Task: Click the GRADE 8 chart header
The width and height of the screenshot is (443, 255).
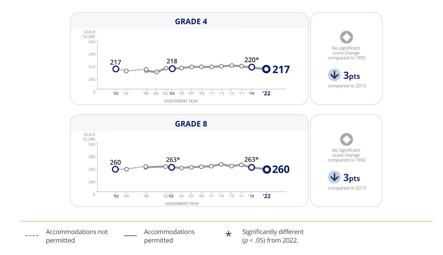Action: click(x=191, y=124)
